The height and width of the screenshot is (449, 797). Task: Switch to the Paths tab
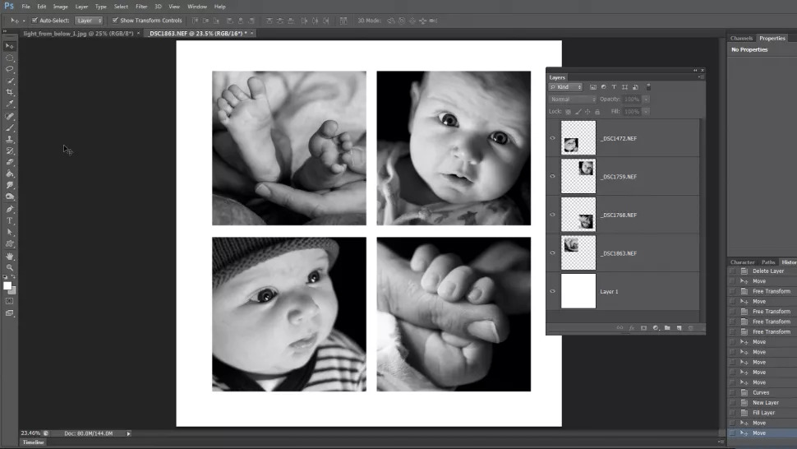768,262
